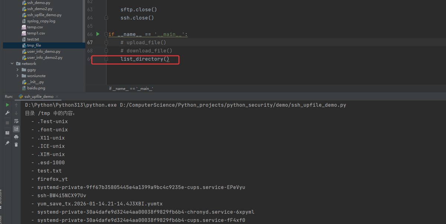This screenshot has height=224, width=446.
Task: Click fold end marker beside list_directory()
Action: click(x=106, y=59)
